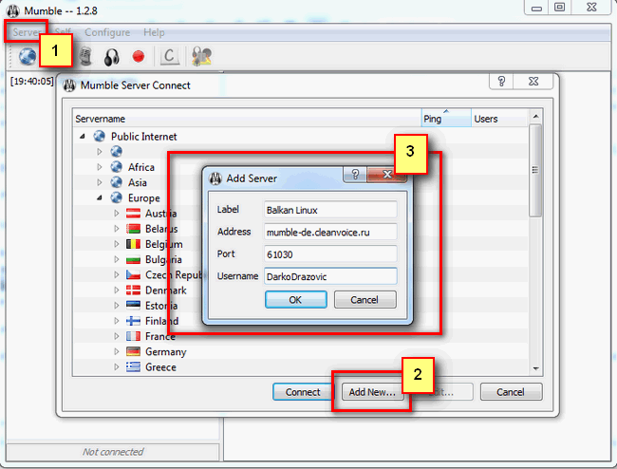The height and width of the screenshot is (469, 617).
Task: Click the server list scrollbar thumb
Action: (x=535, y=170)
